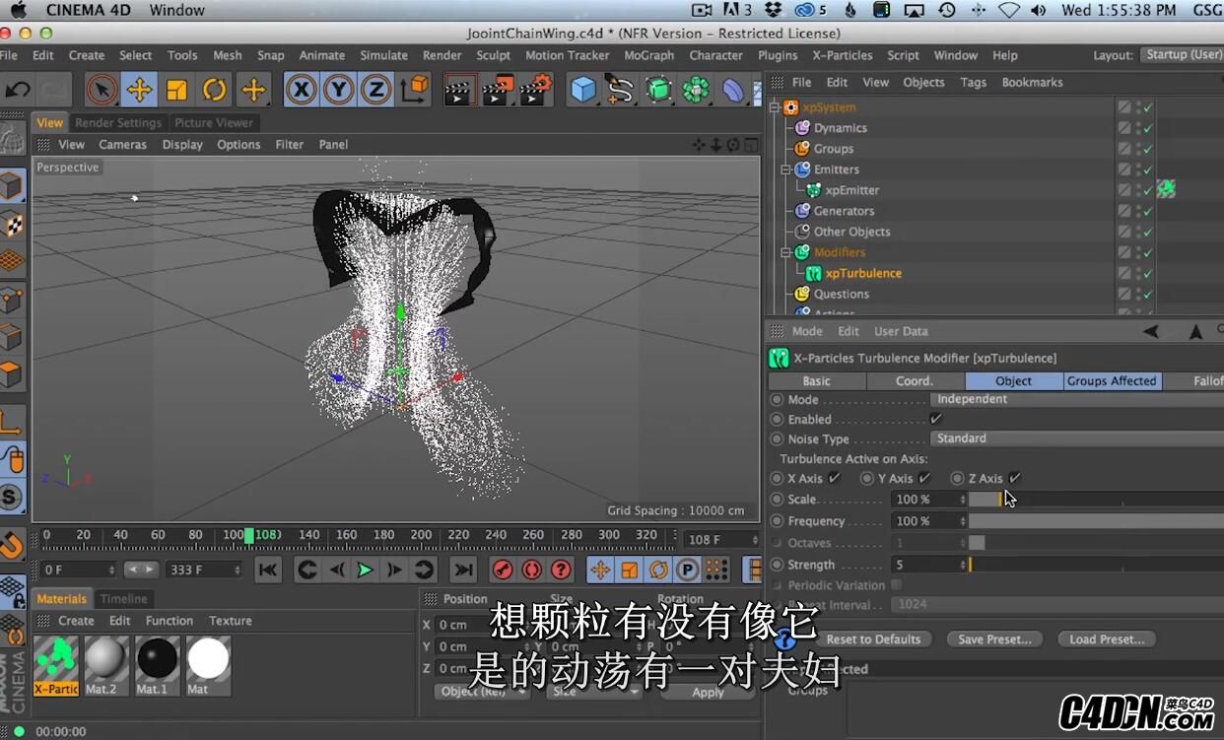Click the Strength slider bar
This screenshot has height=740, width=1224.
1096,565
